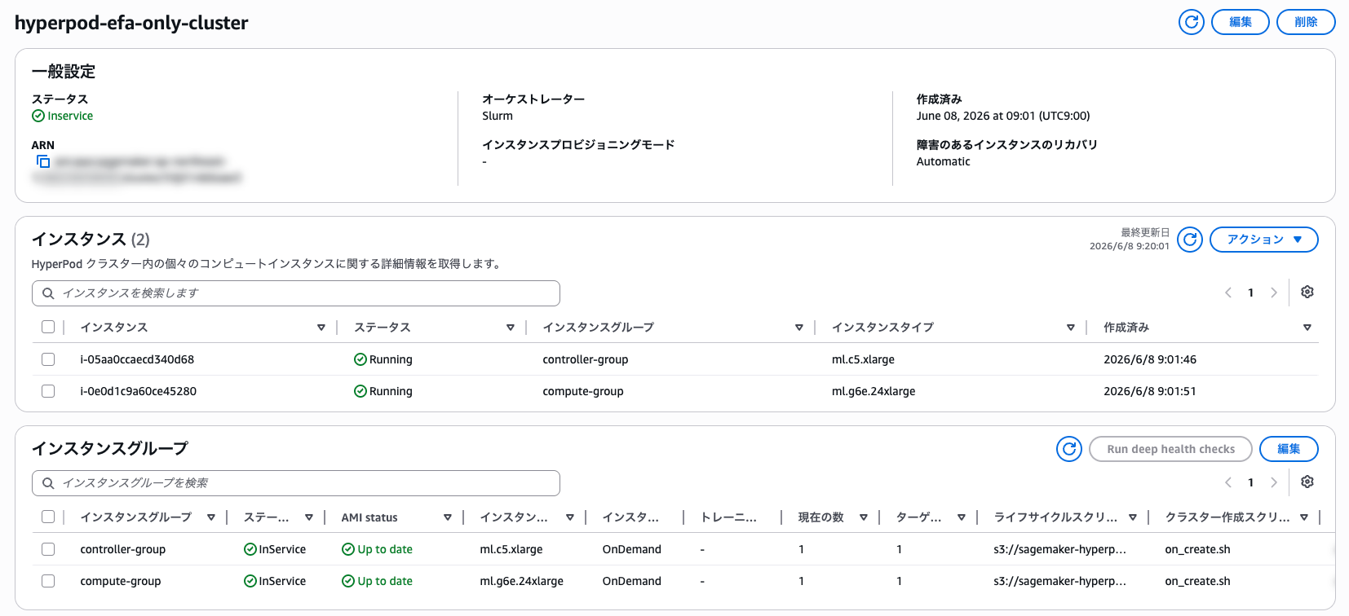This screenshot has width=1349, height=616.
Task: Select all instances checkbox
Action: [x=48, y=327]
